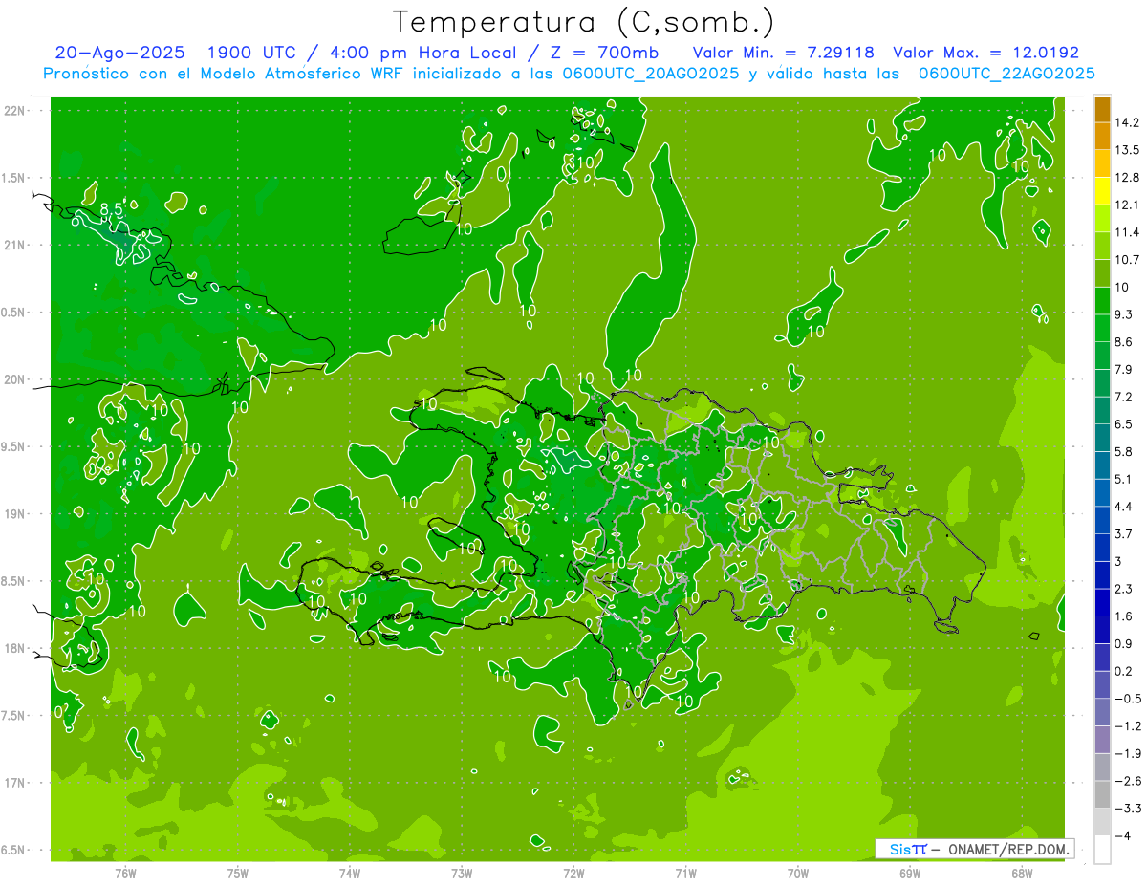Screen dimensions: 1147x886
Task: Click the title 'Temperatura (C,somb.)'
Action: (584, 21)
